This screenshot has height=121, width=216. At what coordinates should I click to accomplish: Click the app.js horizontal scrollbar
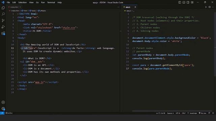point(172,111)
